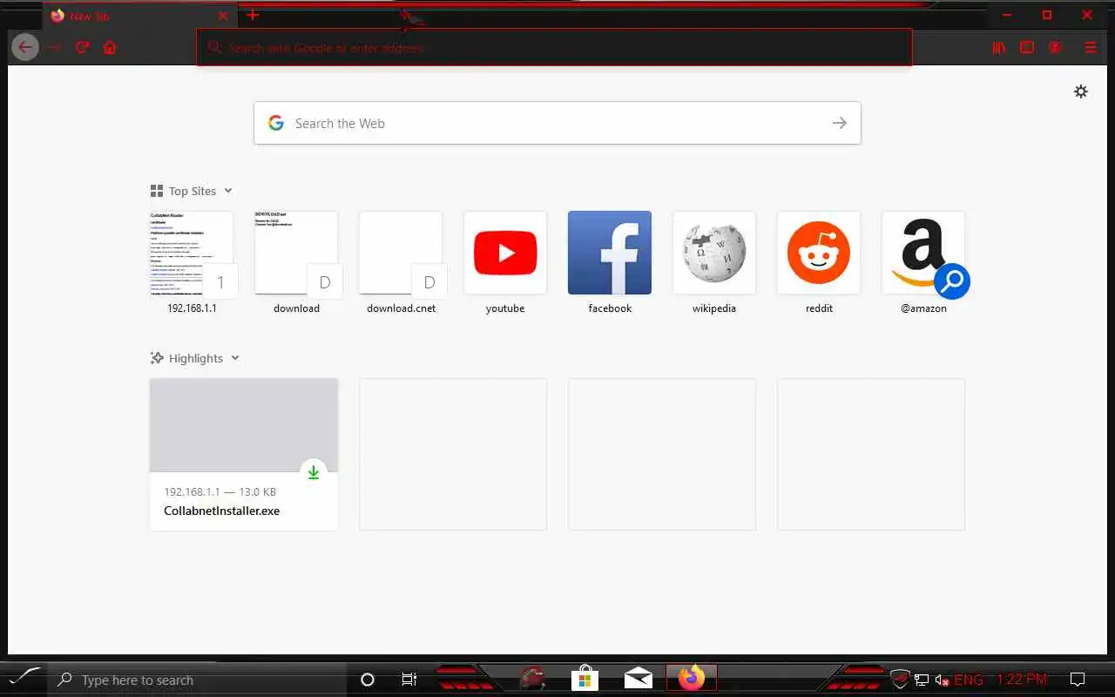Open the clock showing 1:22 PM
The height and width of the screenshot is (697, 1115).
(1022, 680)
